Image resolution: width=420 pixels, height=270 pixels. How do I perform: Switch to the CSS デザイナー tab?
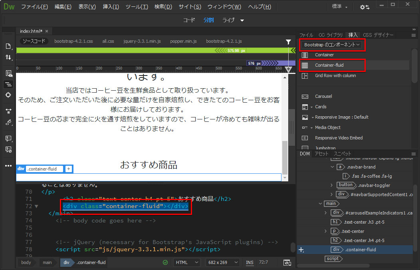point(378,35)
